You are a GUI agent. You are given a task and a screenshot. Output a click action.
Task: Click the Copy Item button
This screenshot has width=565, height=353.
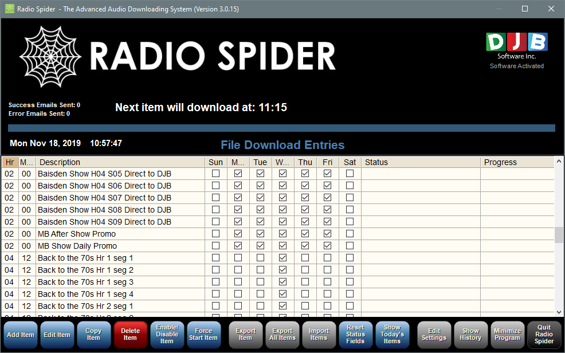[x=93, y=335]
